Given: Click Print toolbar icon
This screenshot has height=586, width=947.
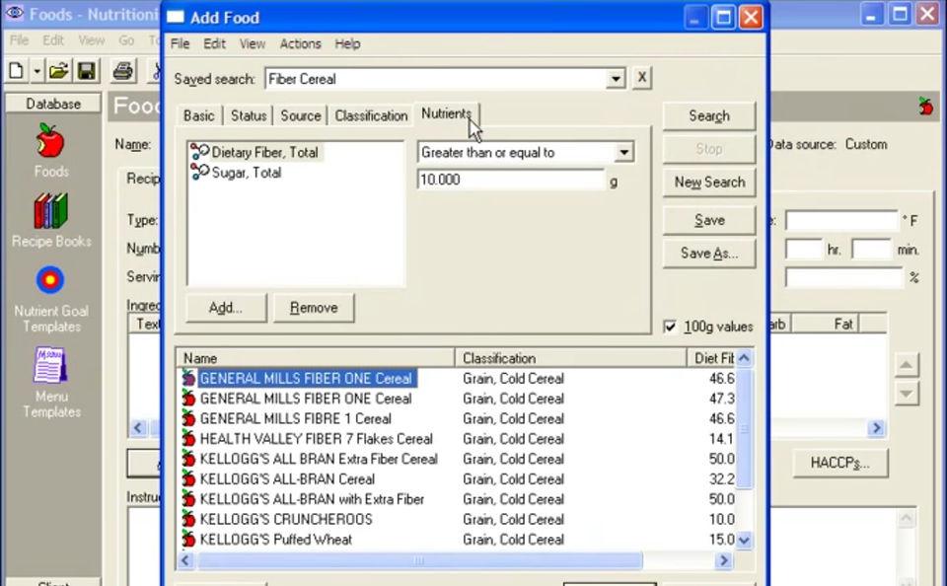Looking at the screenshot, I should tap(123, 71).
